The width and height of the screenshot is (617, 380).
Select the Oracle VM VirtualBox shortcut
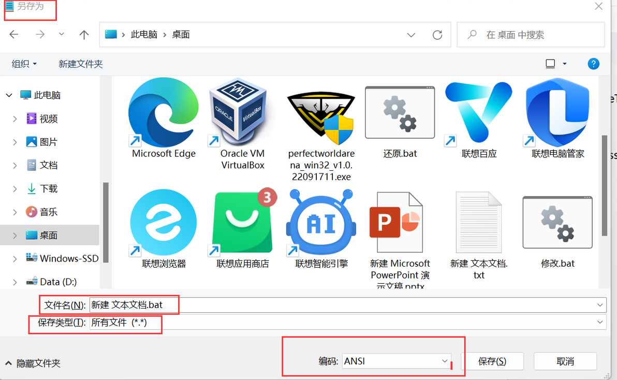(238, 112)
